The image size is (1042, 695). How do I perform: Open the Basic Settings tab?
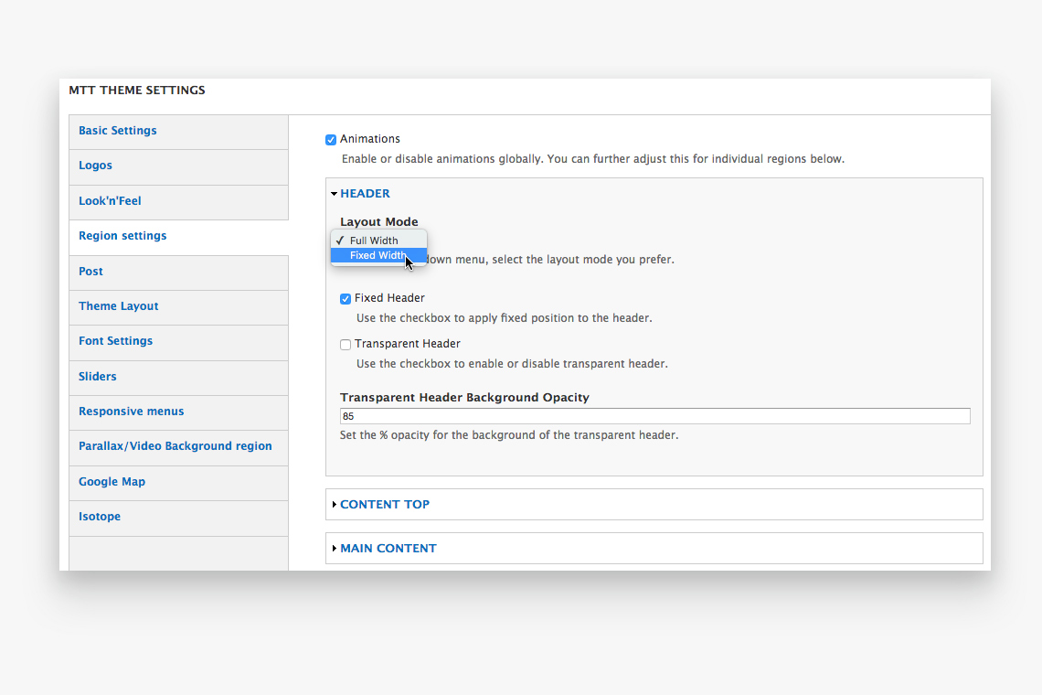click(118, 131)
